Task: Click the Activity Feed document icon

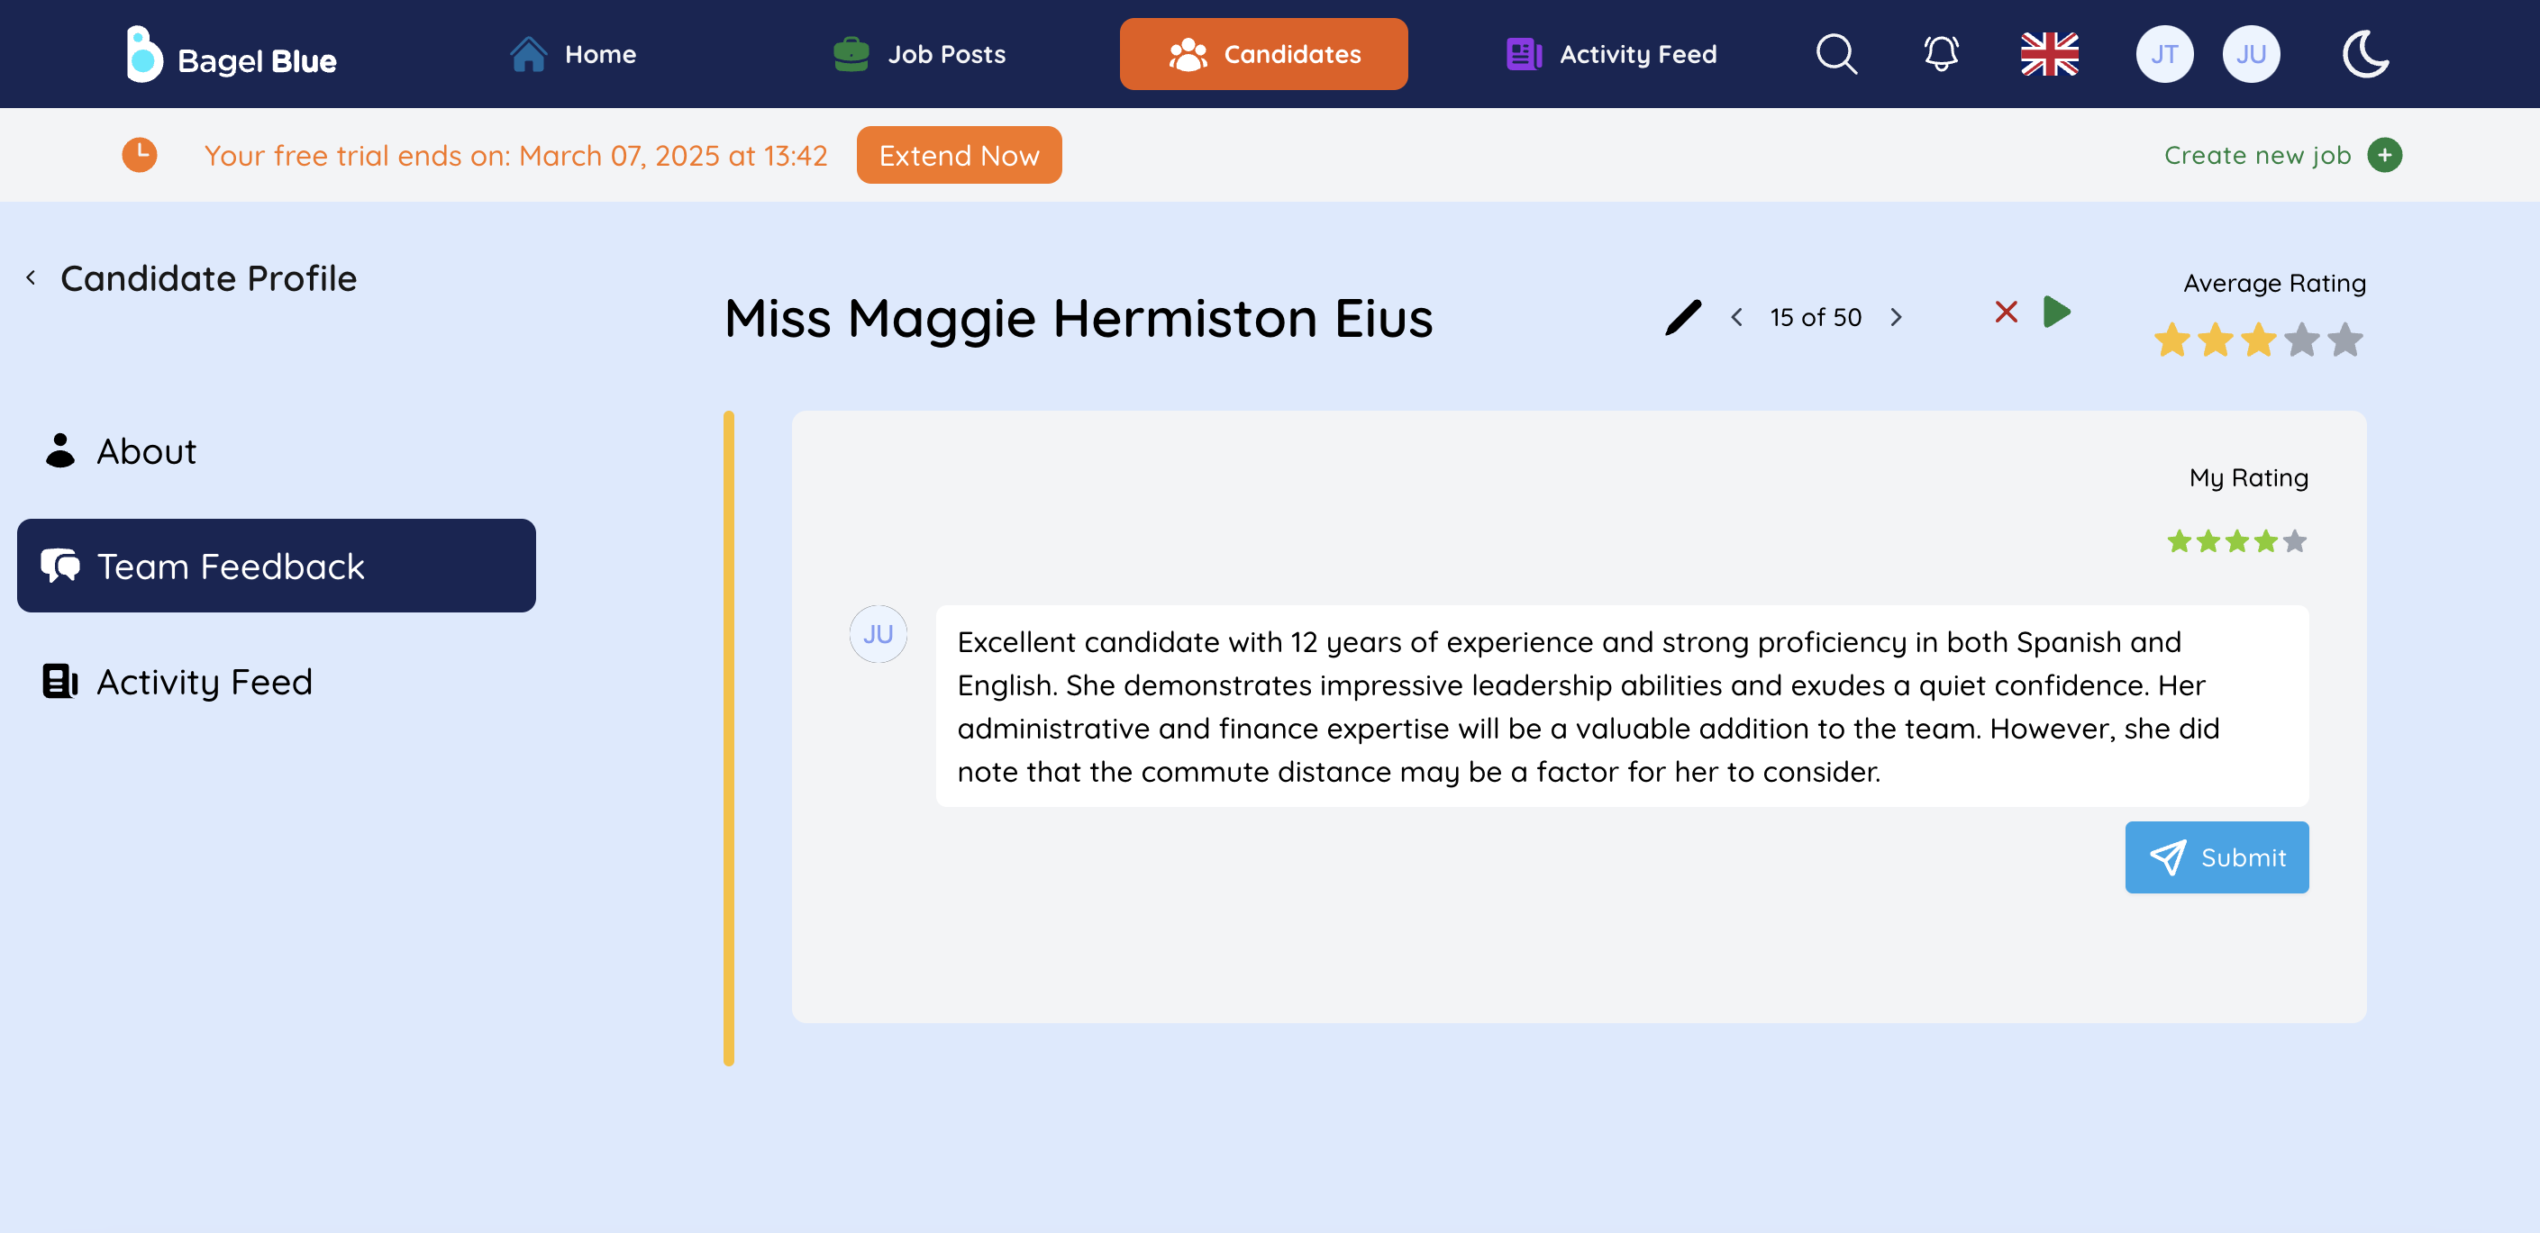Action: click(61, 679)
